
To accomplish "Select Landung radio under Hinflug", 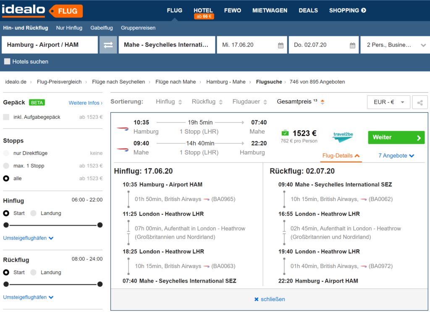I will tap(34, 213).
